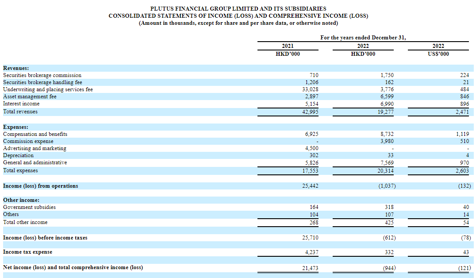This screenshot has width=476, height=278.
Task: Select the 2021 underwriting value 33,028
Action: coord(310,89)
